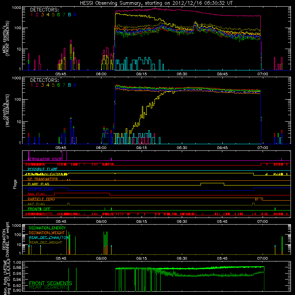Screen dimensions: 295x295
Task: Click green detector 6 in front segments legend
Action: coord(59,15)
